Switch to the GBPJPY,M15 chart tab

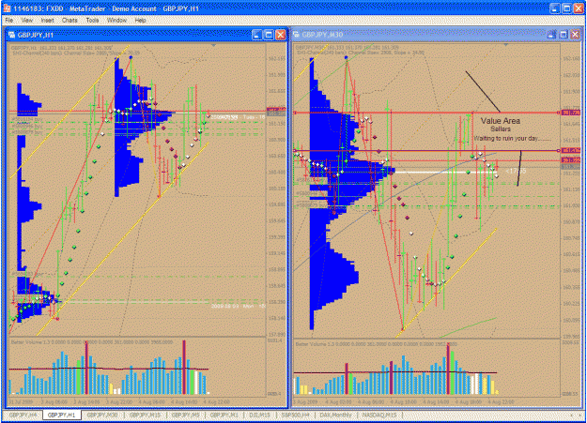pos(145,415)
